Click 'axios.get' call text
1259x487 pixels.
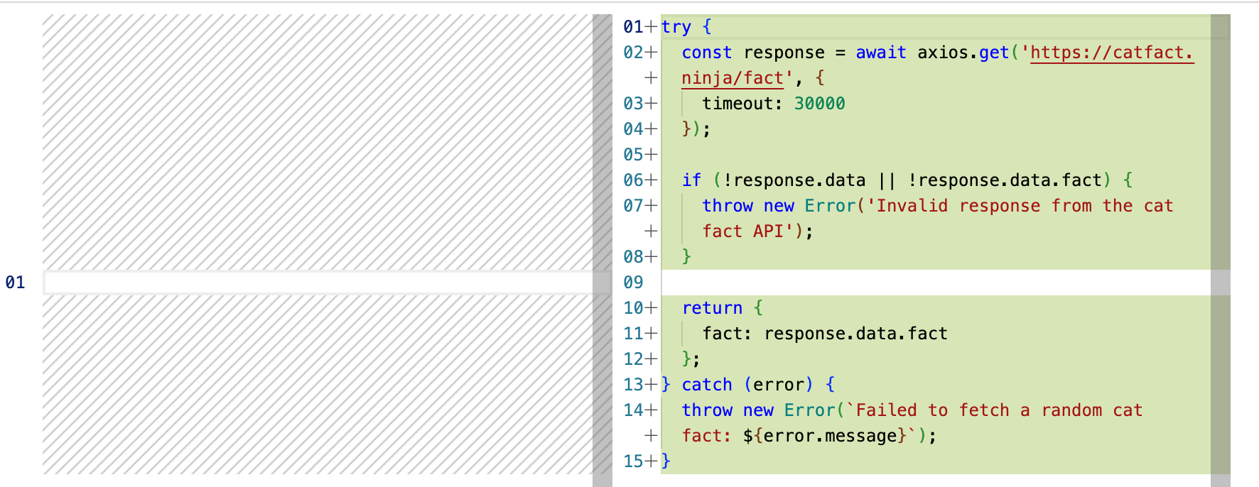pos(963,53)
